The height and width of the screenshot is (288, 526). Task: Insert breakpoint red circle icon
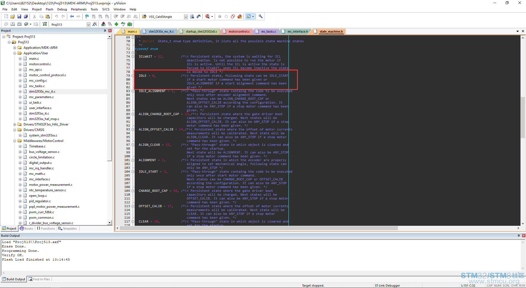220,16
